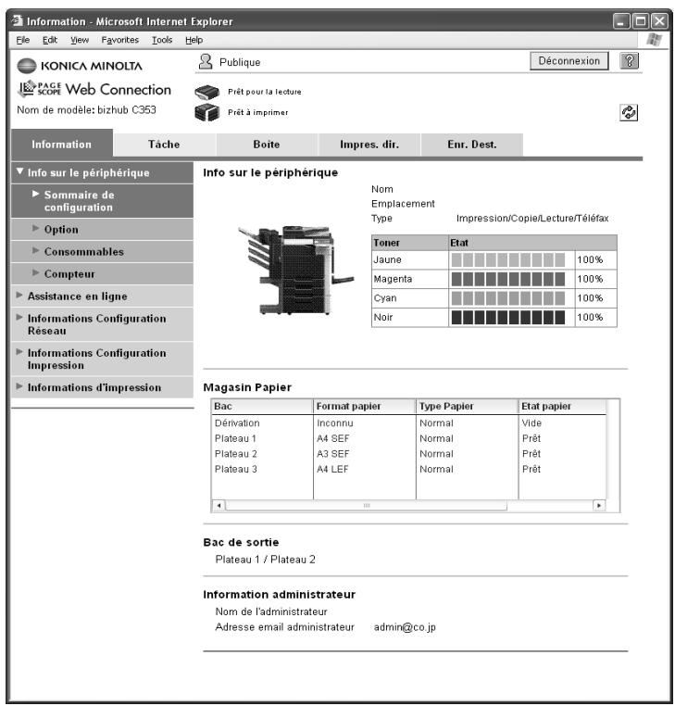Click the A3 SEF paper format cell
Image resolution: width=675 pixels, height=706 pixels.
coord(333,454)
